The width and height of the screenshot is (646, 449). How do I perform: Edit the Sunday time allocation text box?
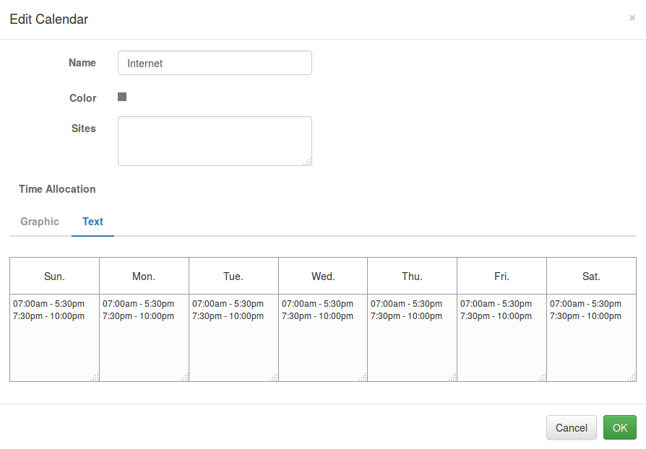tap(54, 337)
